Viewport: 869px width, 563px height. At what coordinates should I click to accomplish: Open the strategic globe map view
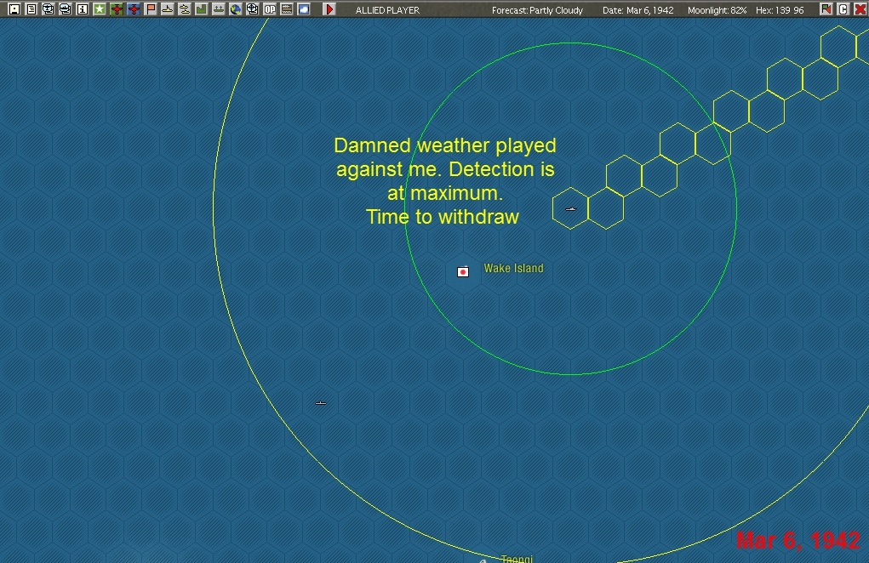237,10
